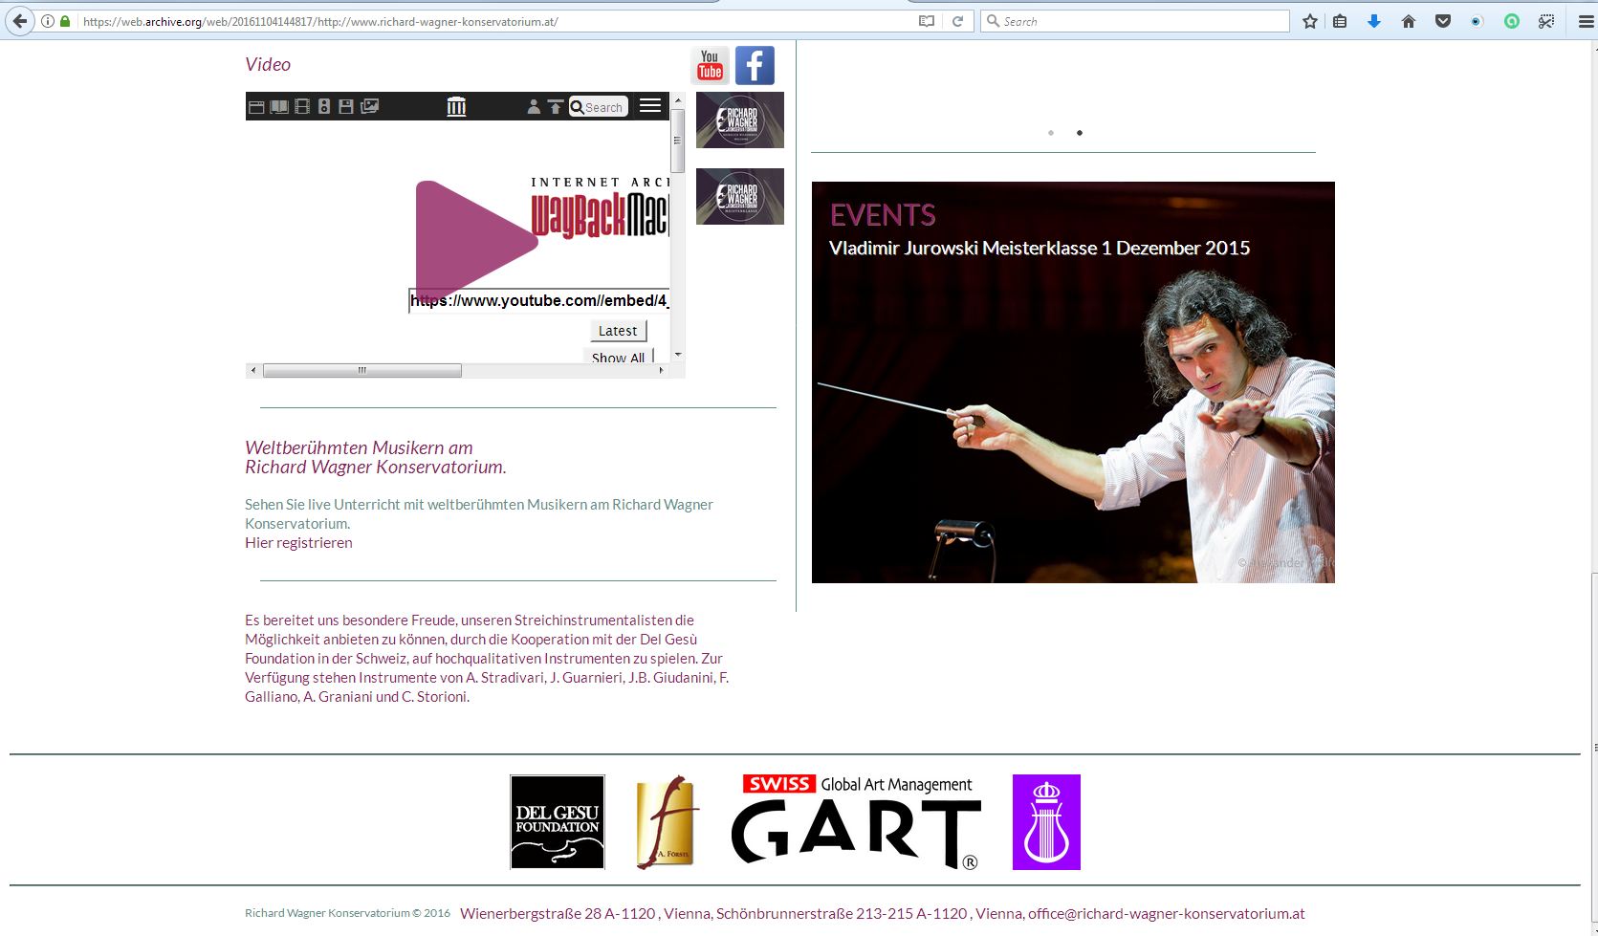1598x936 pixels.
Task: Open the Images icon in the archive bar
Action: (x=369, y=106)
